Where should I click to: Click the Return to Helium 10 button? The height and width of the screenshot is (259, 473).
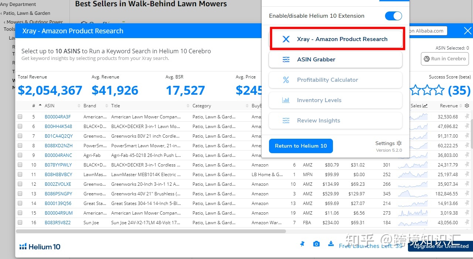[301, 146]
